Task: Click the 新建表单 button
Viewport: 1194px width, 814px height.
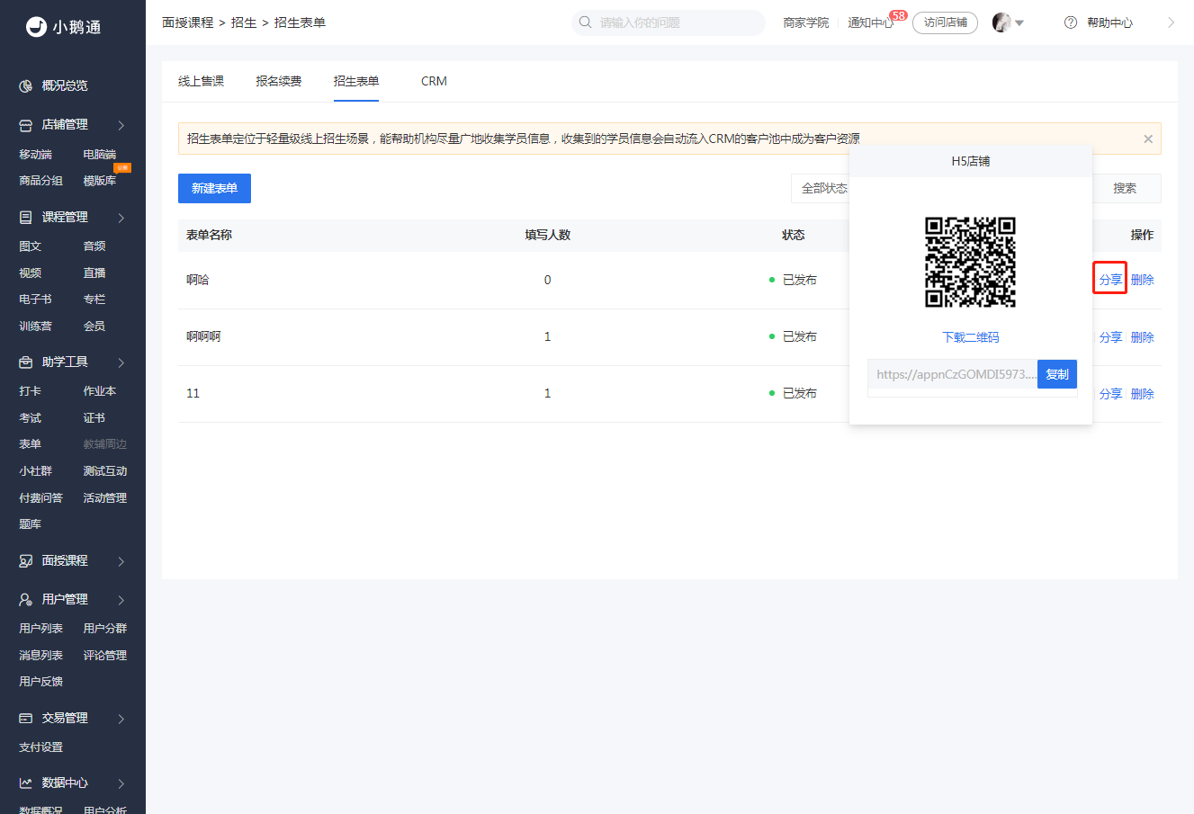Action: [214, 188]
